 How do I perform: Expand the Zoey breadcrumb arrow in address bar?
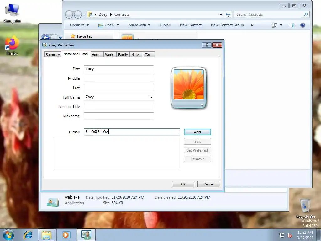tap(111, 14)
